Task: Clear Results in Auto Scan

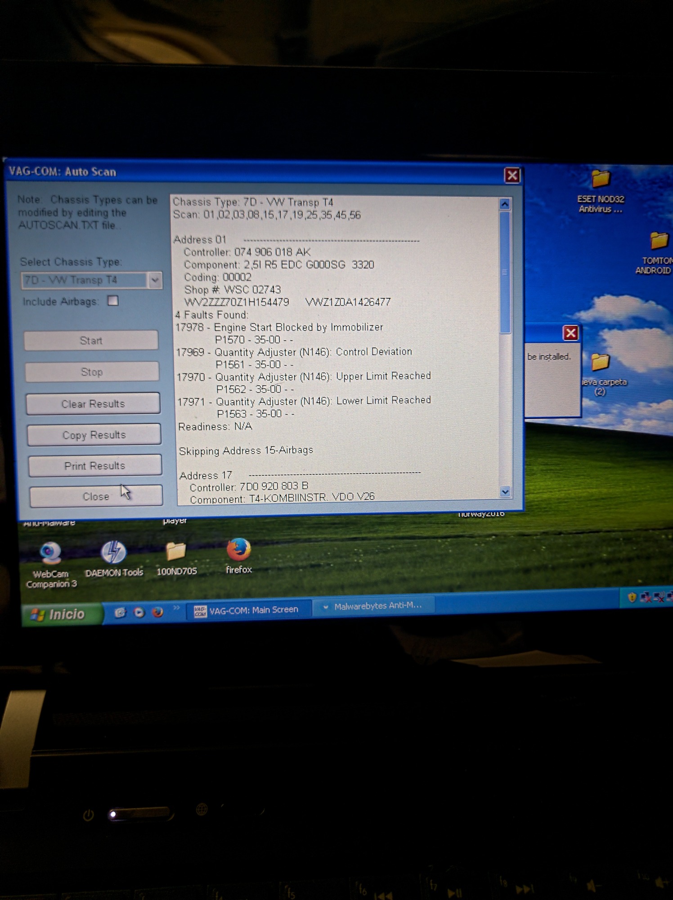Action: (93, 403)
